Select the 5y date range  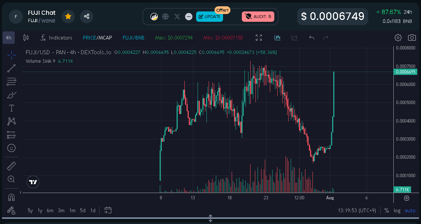click(30, 210)
